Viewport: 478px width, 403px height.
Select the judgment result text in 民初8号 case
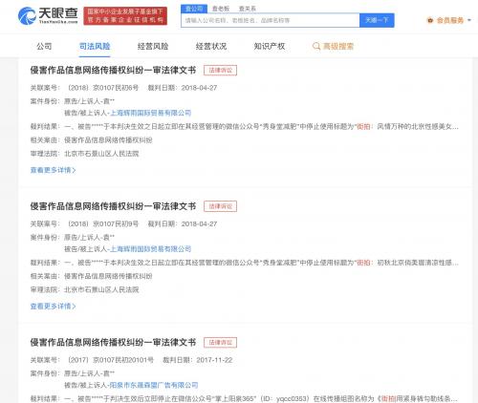(x=261, y=127)
